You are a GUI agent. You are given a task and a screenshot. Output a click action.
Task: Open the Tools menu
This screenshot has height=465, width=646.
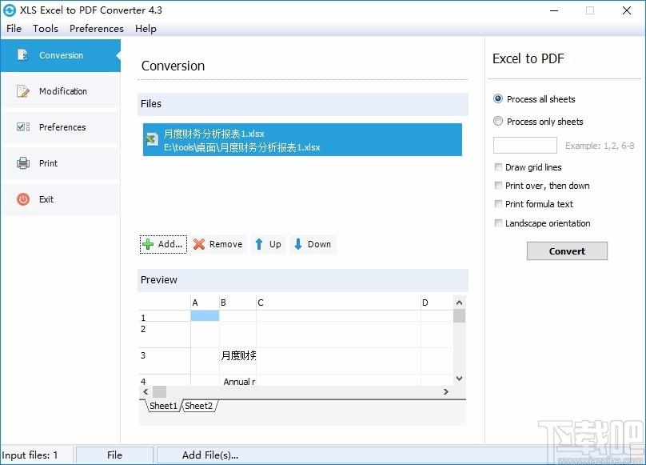pyautogui.click(x=46, y=29)
